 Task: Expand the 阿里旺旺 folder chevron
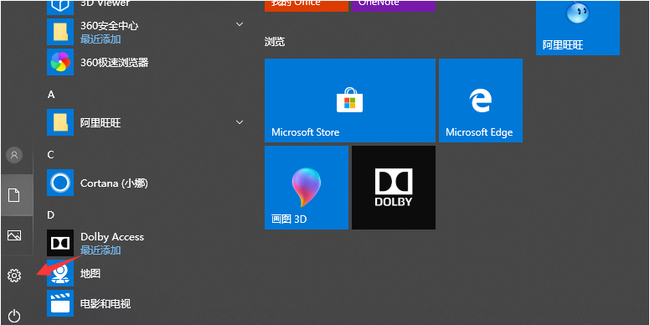240,122
